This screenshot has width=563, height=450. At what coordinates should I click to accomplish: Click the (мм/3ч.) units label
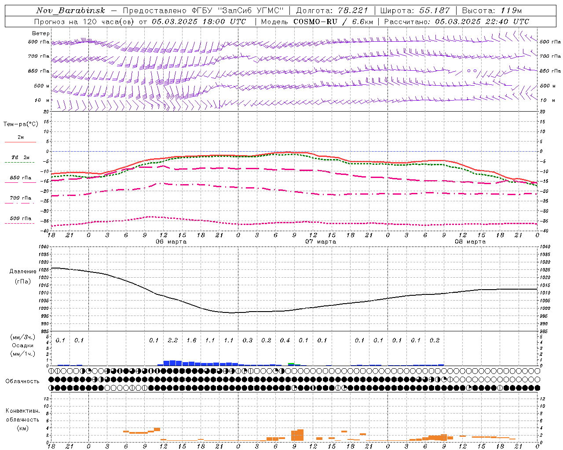[x=22, y=337]
